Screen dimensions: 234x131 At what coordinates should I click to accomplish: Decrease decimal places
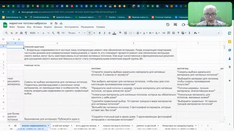tap(53, 33)
